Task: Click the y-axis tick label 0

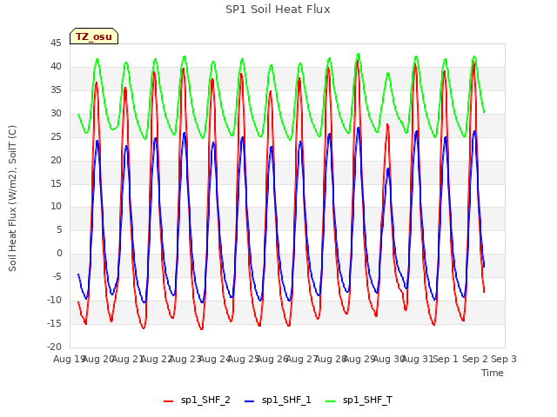Action: pos(59,253)
